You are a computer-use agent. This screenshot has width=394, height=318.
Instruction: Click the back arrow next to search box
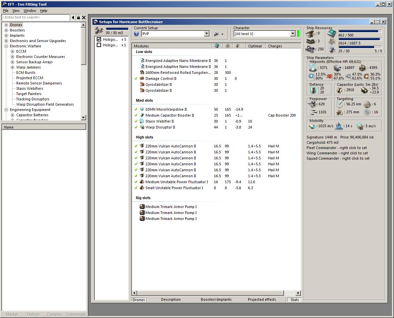pyautogui.click(x=73, y=17)
